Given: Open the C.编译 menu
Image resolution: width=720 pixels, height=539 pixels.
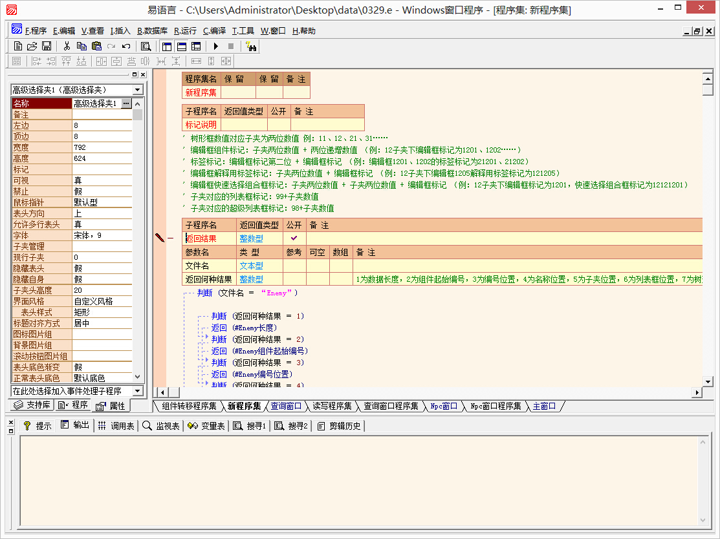Looking at the screenshot, I should click(214, 30).
